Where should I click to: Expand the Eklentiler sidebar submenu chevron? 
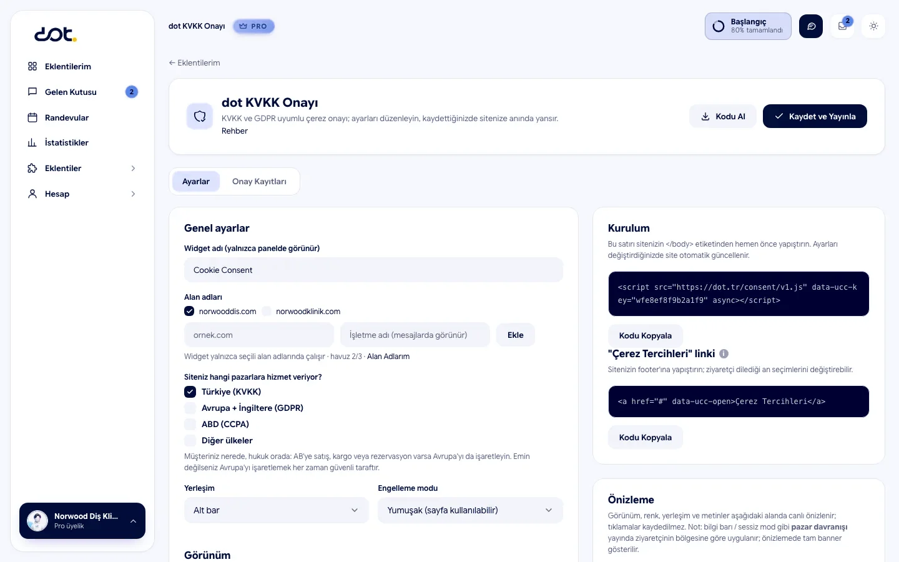(133, 168)
